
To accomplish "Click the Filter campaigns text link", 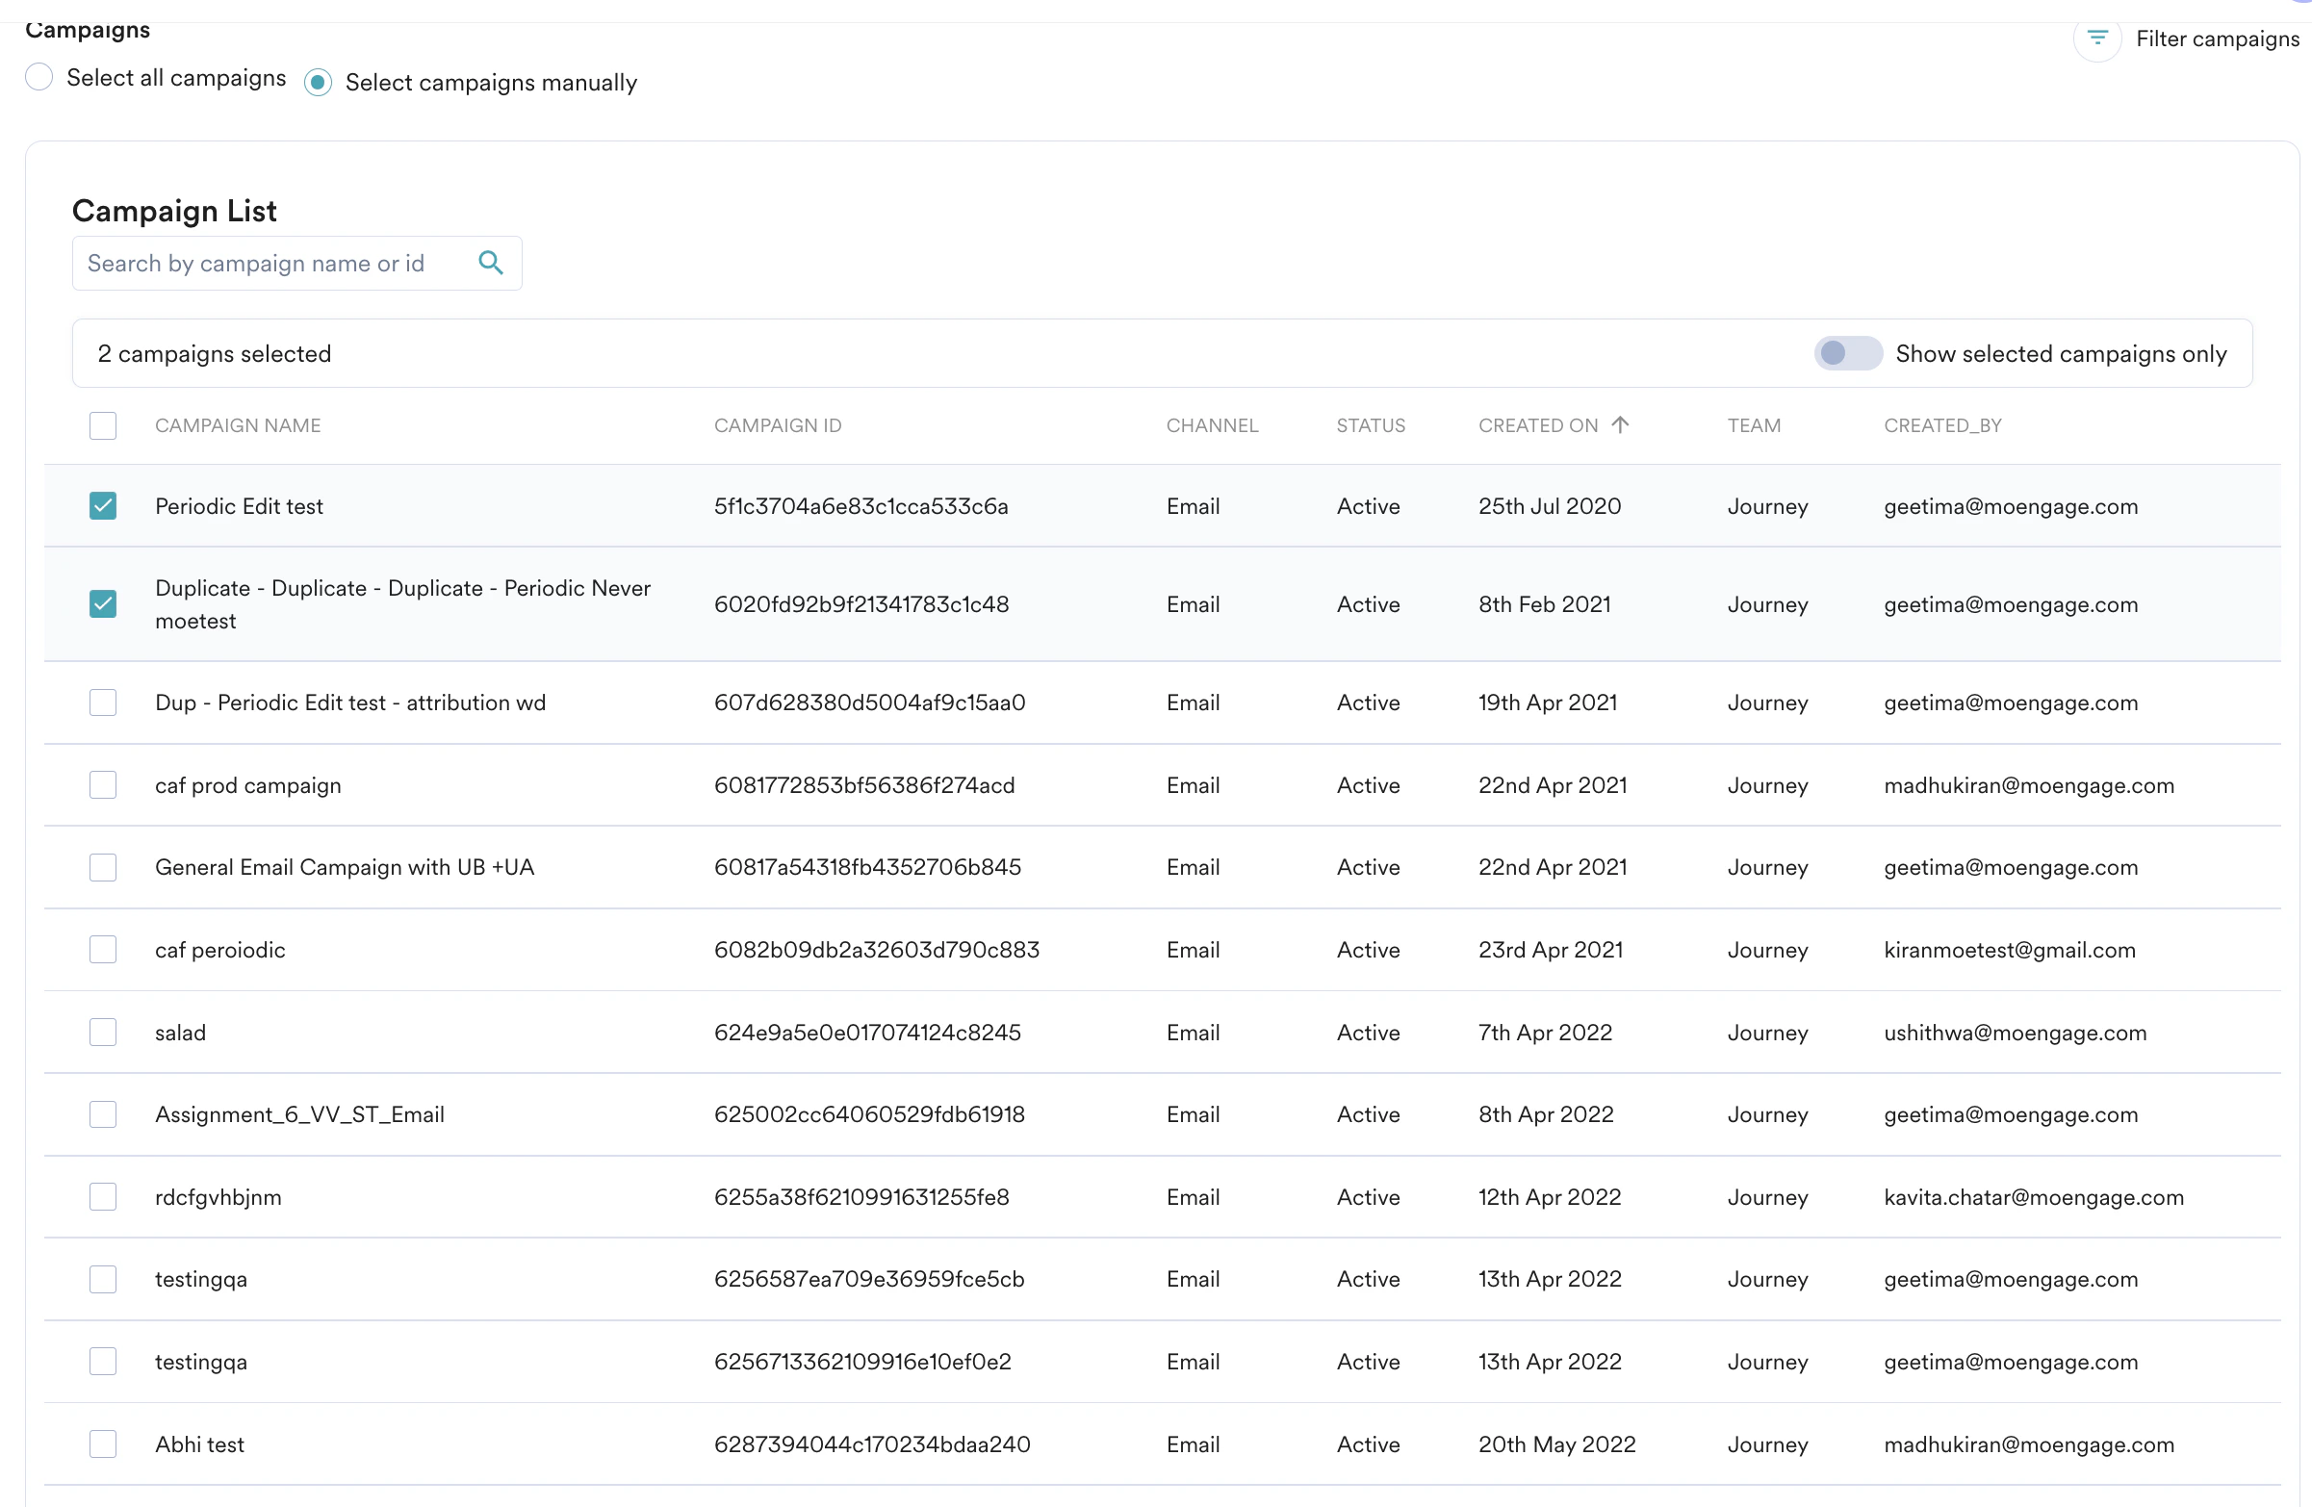I will tap(2216, 38).
